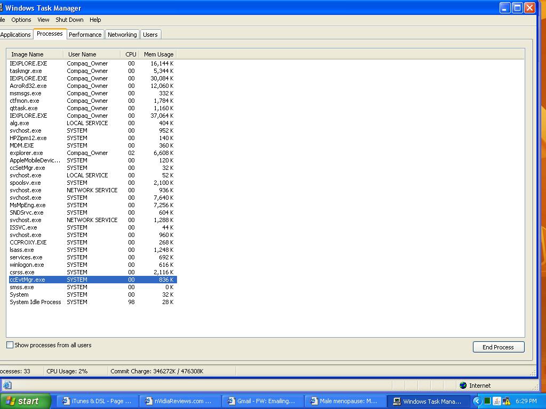This screenshot has width=546, height=409.
Task: Open the Java tray icon
Action: tap(497, 400)
